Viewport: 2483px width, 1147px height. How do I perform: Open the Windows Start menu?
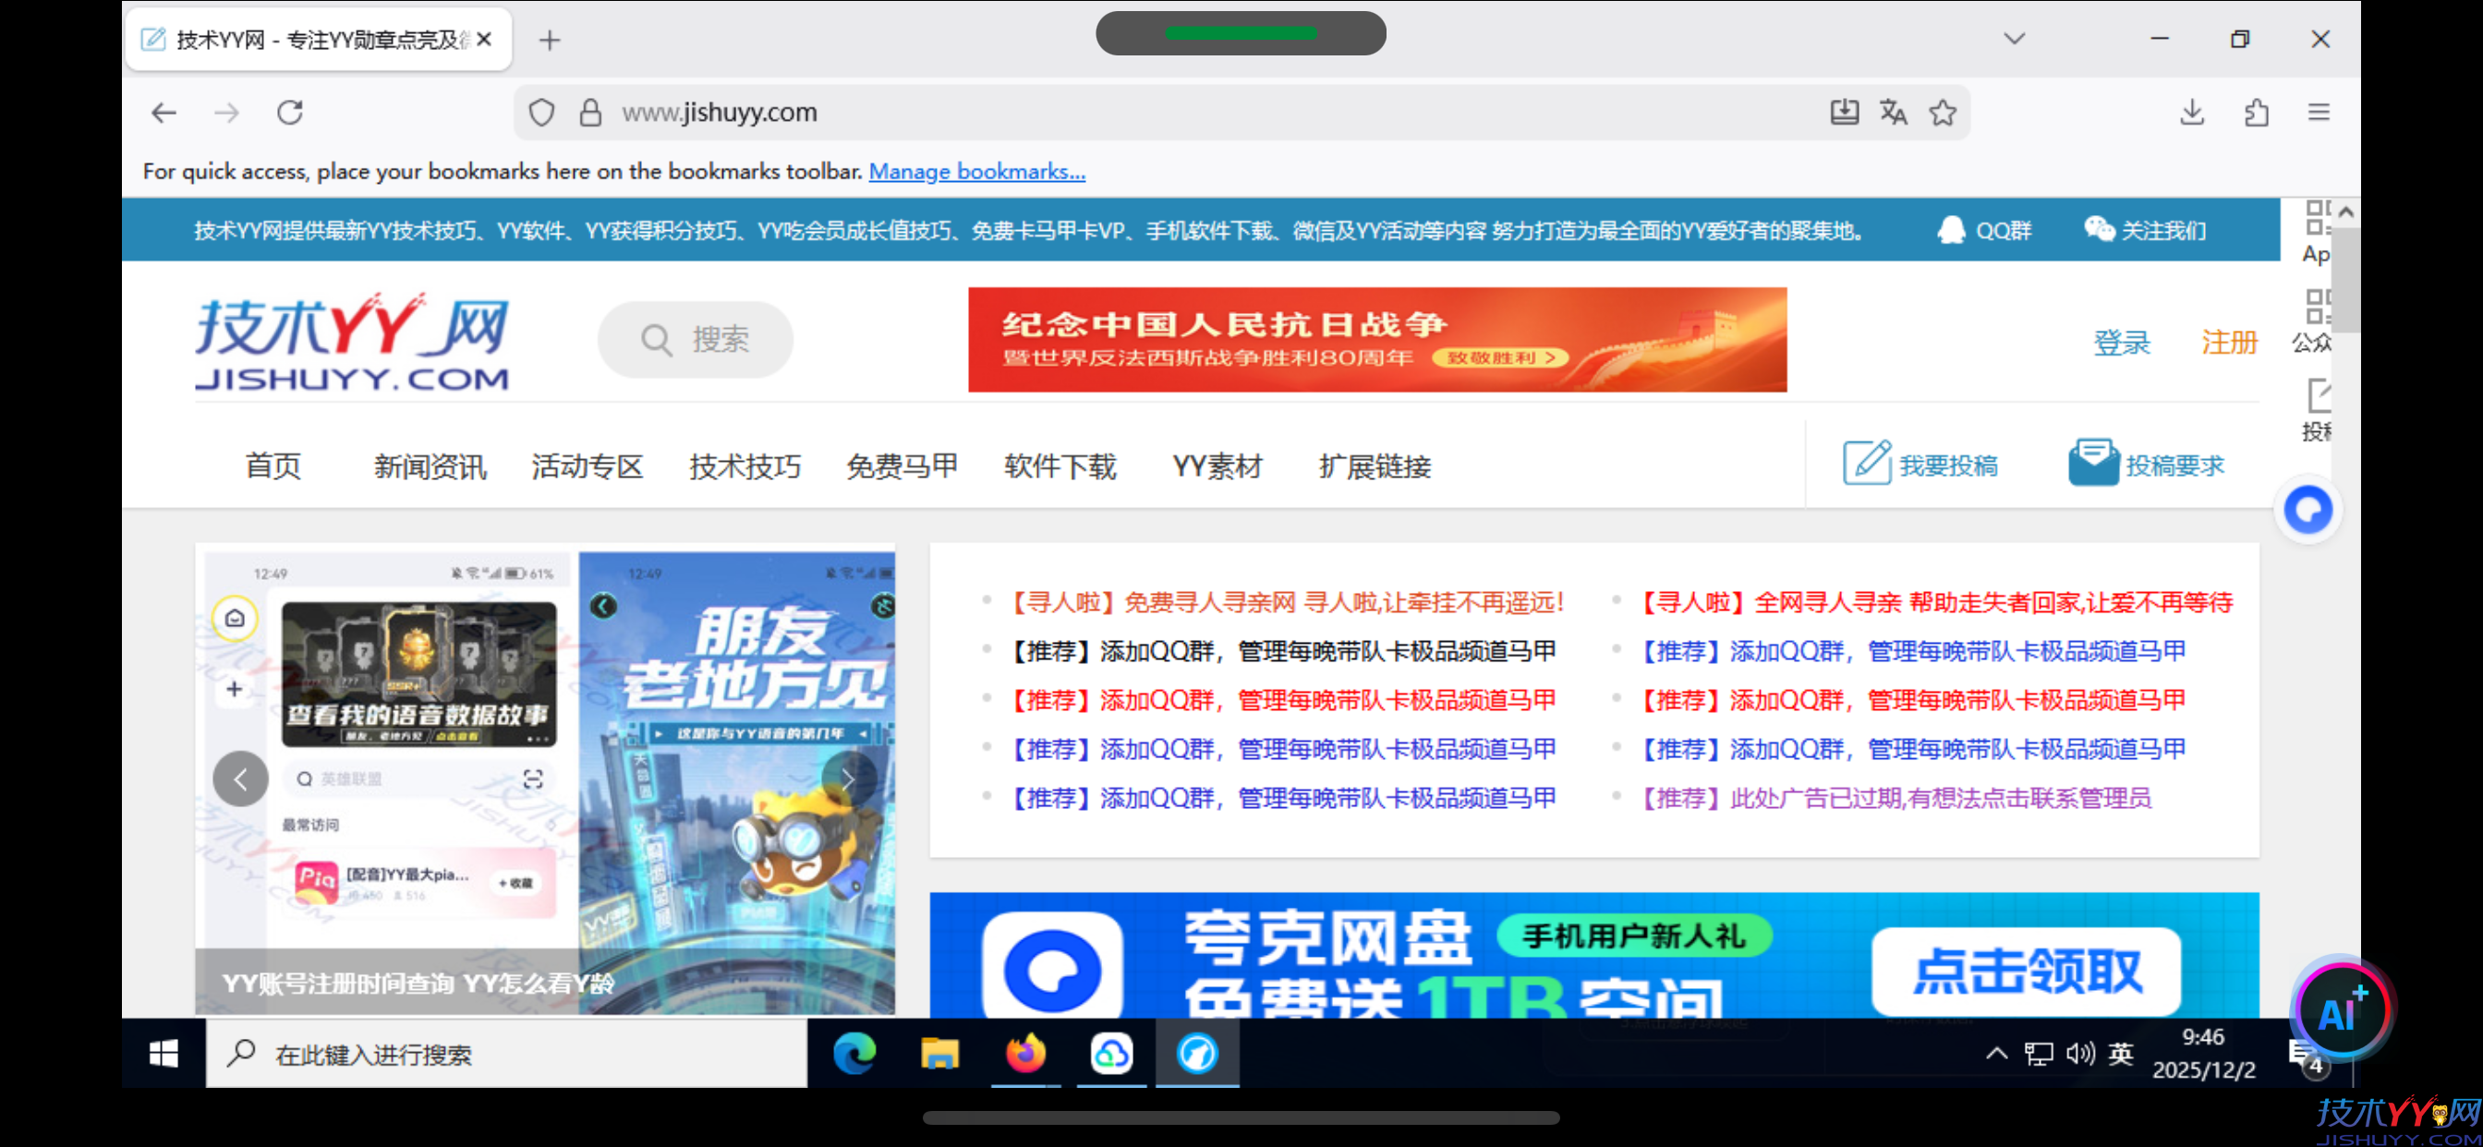[163, 1054]
